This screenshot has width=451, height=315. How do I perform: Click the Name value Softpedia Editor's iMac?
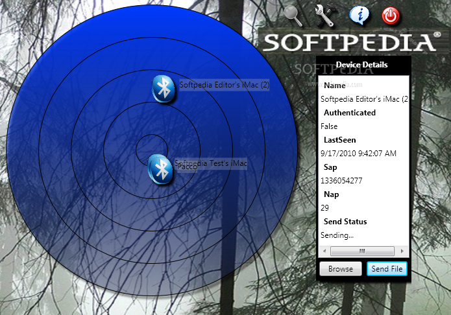[364, 99]
